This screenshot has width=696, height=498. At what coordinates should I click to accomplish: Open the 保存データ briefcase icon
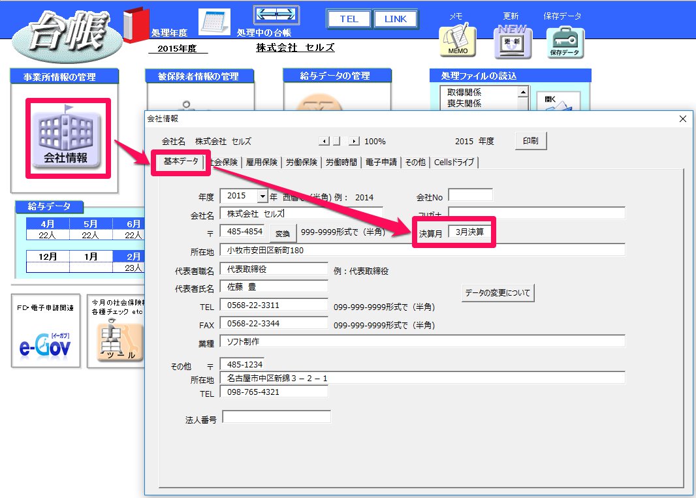565,42
